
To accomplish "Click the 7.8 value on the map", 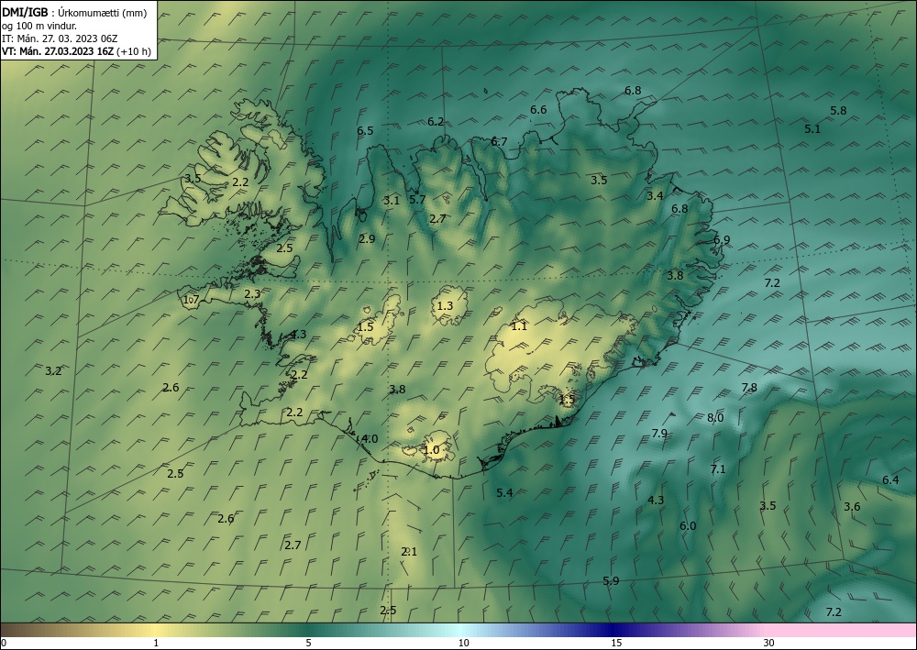I will tap(749, 388).
